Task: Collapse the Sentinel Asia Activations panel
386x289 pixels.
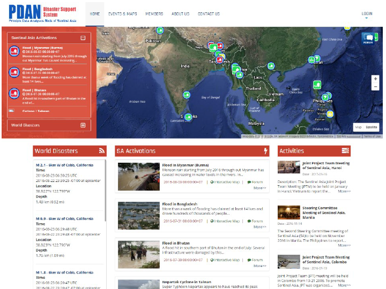Action: pyautogui.click(x=83, y=38)
